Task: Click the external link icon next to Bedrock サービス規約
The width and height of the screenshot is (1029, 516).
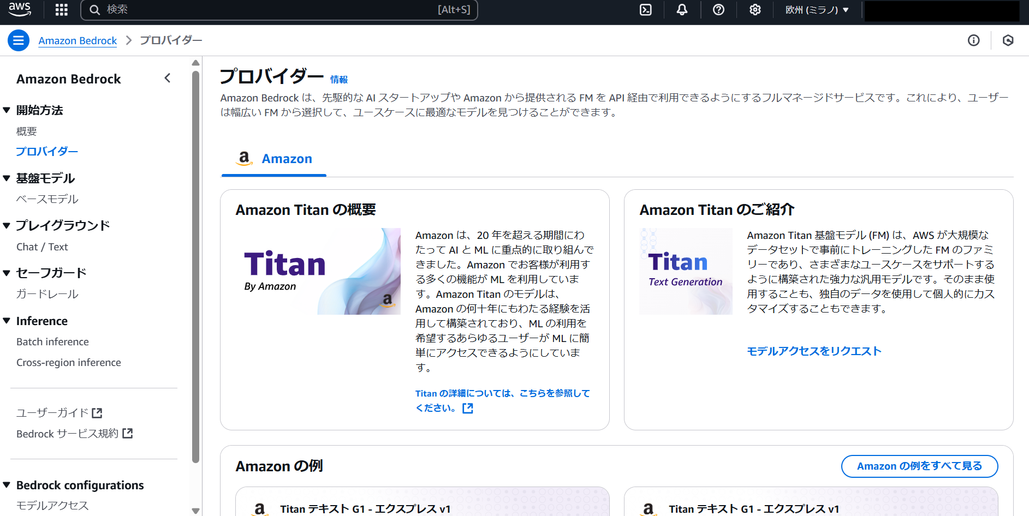Action: pyautogui.click(x=128, y=433)
